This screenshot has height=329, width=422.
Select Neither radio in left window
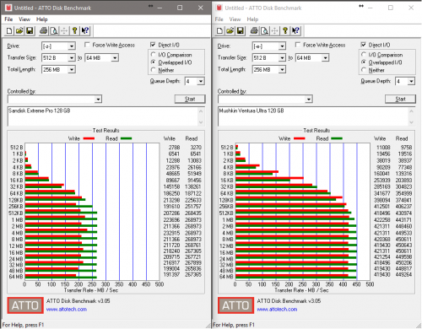pyautogui.click(x=154, y=70)
